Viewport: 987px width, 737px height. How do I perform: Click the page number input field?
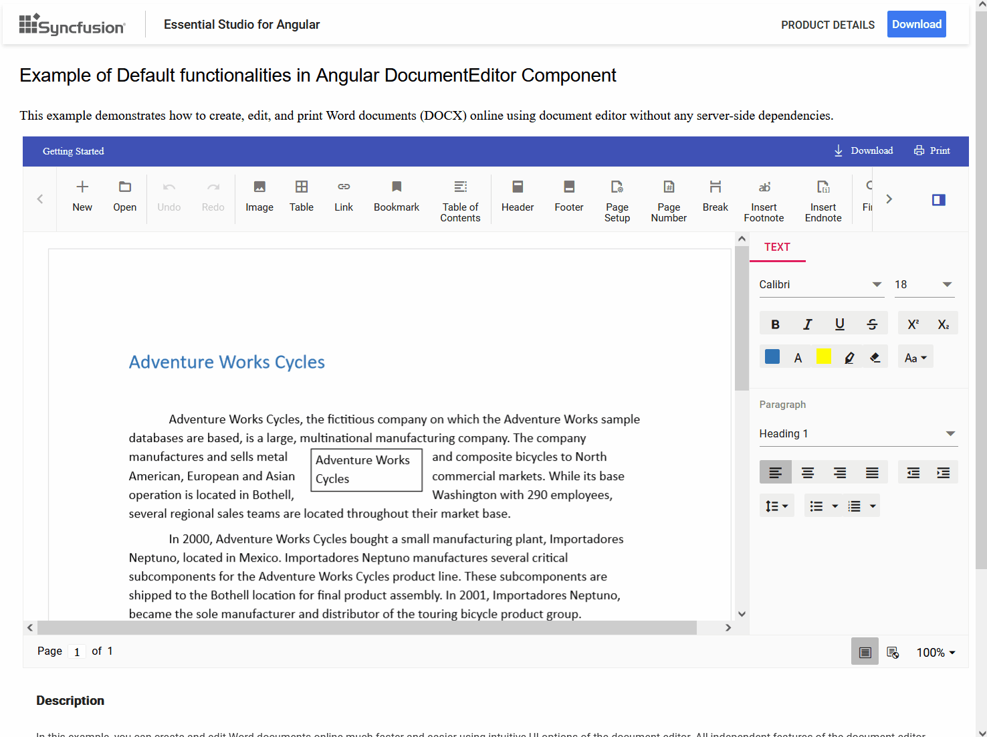77,652
